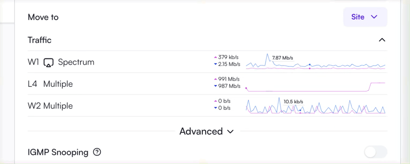Click the 7.87 Mb/s peak label
Screen dimensions: 410x164
click(283, 58)
